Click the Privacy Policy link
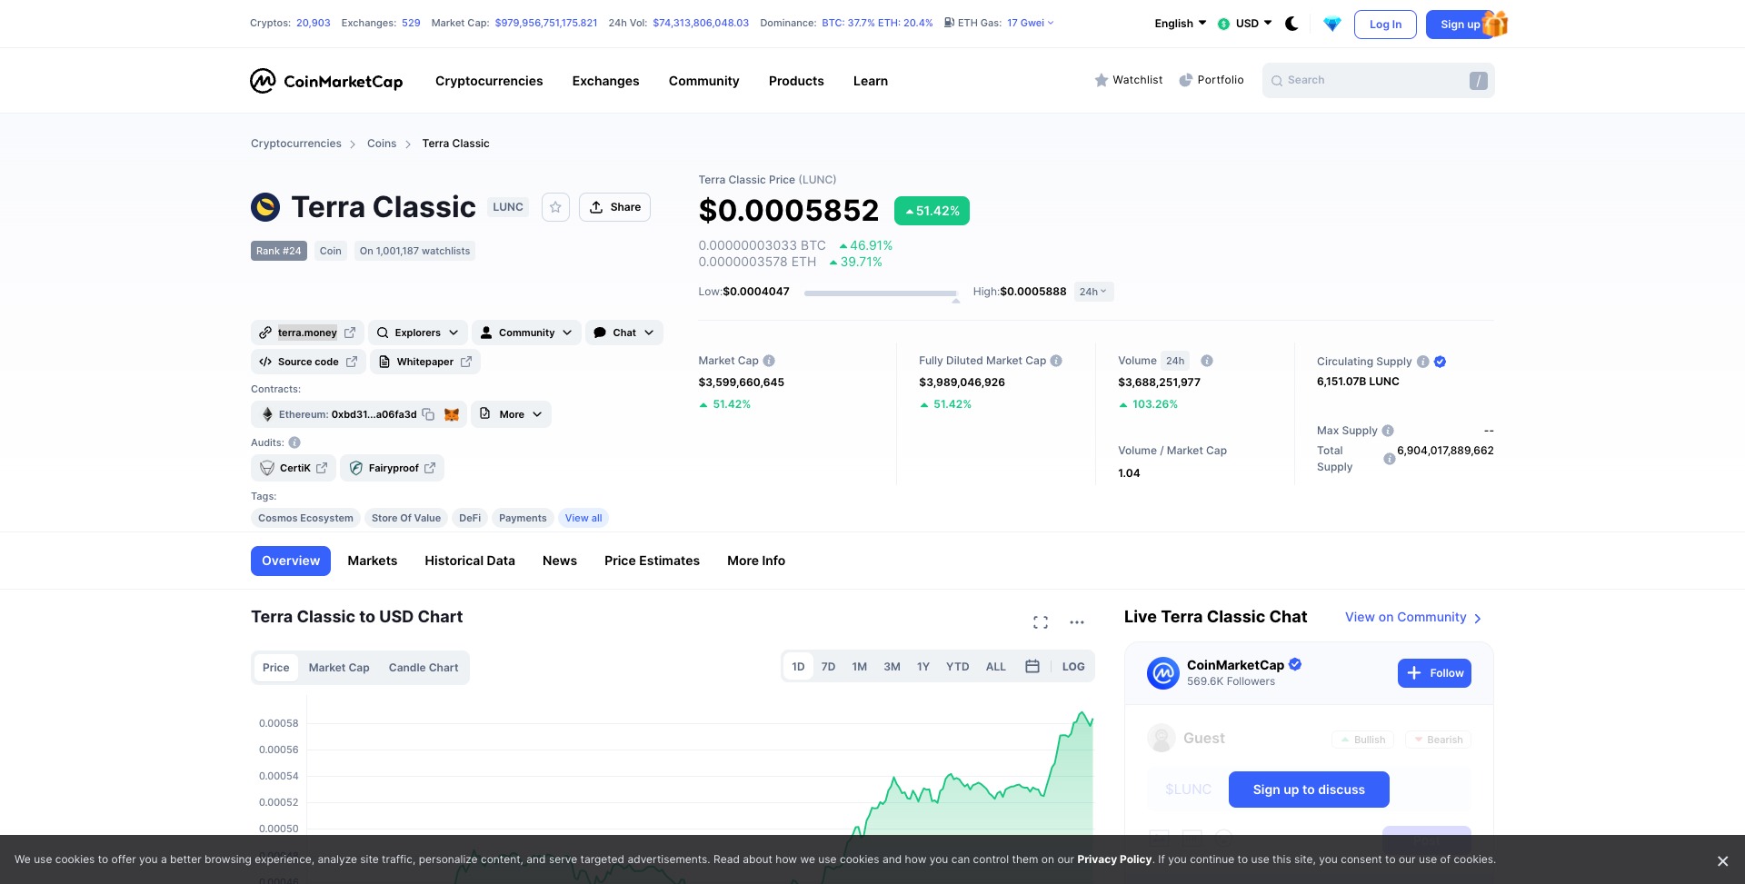 click(1114, 859)
